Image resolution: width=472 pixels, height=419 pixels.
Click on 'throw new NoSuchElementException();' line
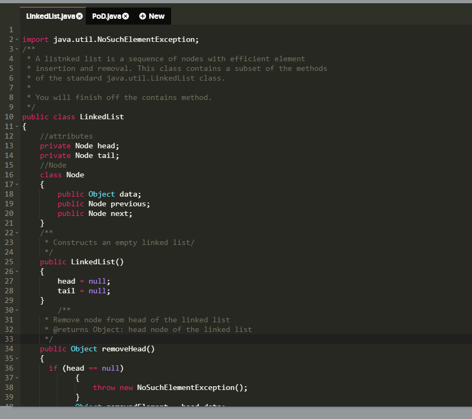pyautogui.click(x=170, y=388)
